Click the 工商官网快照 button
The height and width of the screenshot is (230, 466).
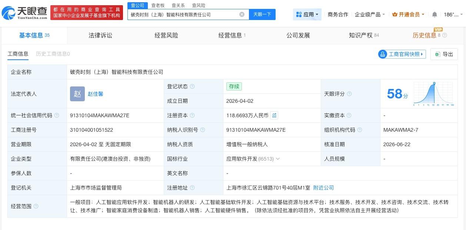pyautogui.click(x=402, y=54)
